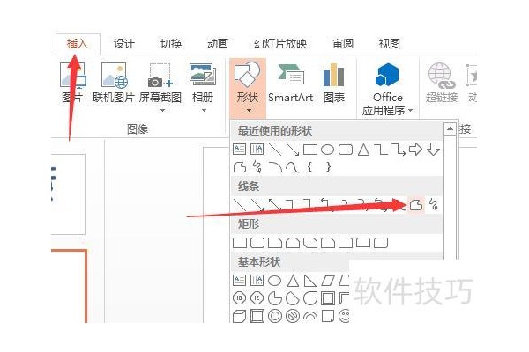Insert a 图表 chart
The height and width of the screenshot is (352, 529).
(x=333, y=83)
